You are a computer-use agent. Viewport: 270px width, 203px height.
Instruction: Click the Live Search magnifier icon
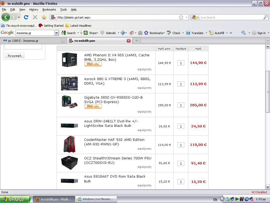coord(265,17)
